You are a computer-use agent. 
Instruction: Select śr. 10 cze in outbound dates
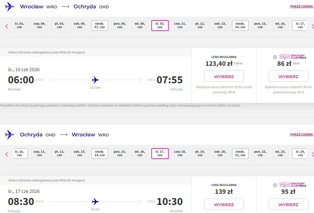coord(160,26)
